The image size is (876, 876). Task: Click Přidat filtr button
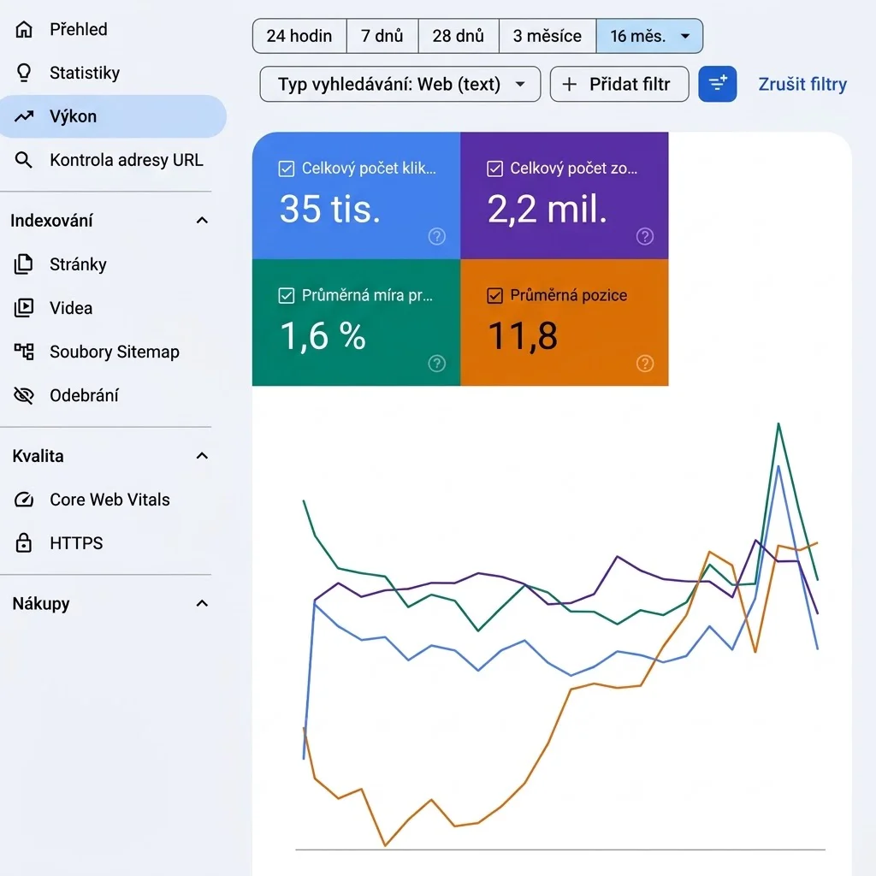tap(619, 85)
